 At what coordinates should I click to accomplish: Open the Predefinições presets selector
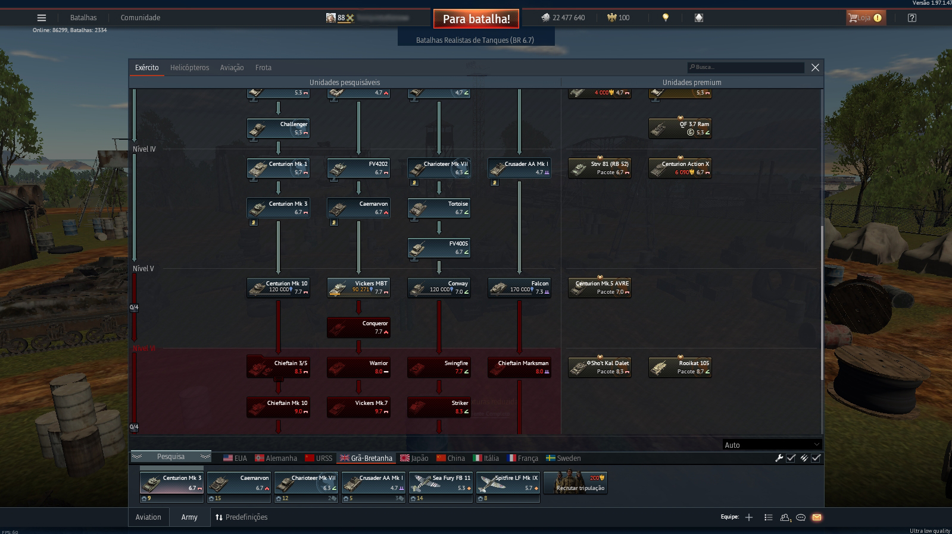(x=241, y=517)
